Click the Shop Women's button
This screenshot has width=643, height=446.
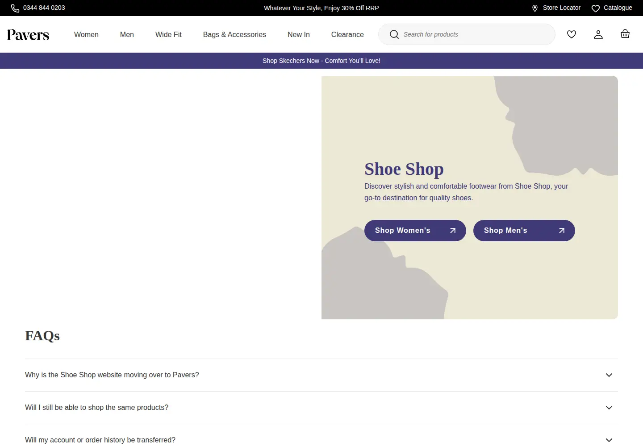[415, 231]
